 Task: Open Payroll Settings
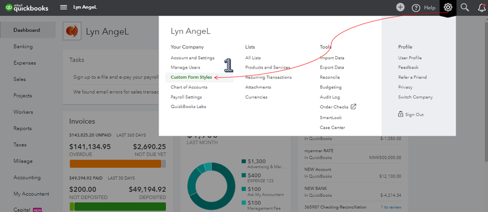click(186, 97)
